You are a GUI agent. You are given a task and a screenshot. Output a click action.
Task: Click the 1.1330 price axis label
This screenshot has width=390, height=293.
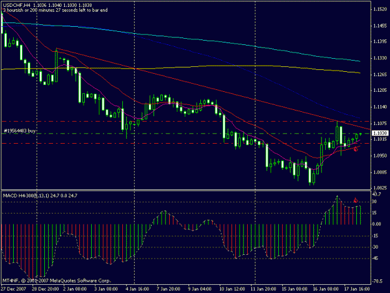(x=380, y=57)
